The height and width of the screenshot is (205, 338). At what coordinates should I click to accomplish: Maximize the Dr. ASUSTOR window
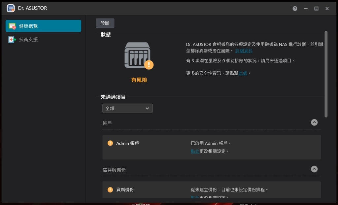coord(316,8)
